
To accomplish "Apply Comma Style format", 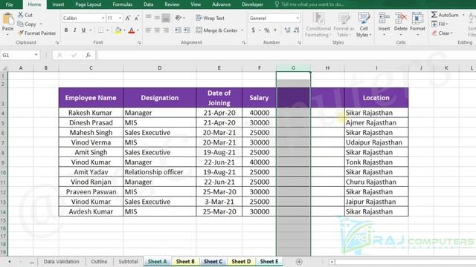I will [x=275, y=30].
